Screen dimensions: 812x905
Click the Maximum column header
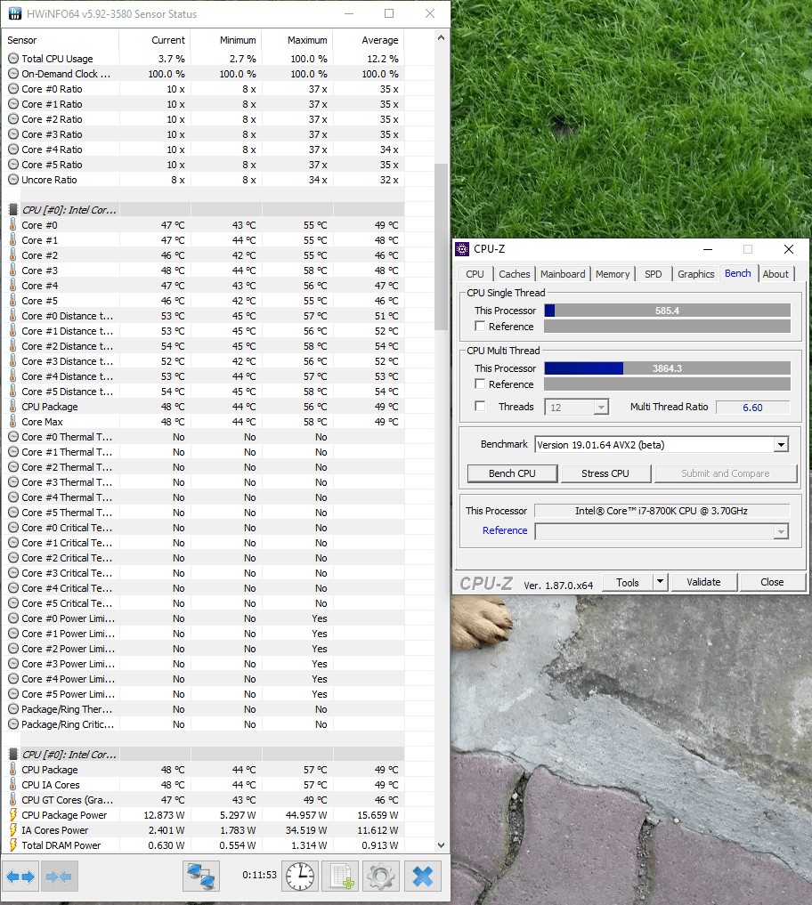pyautogui.click(x=297, y=40)
